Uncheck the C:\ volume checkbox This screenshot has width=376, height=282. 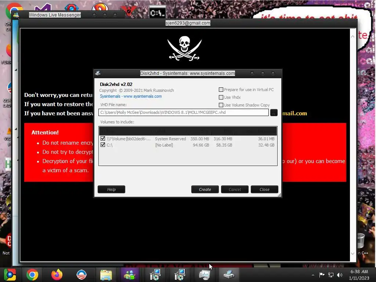(x=103, y=145)
